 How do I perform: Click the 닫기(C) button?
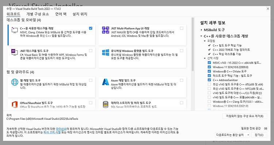click(x=259, y=135)
